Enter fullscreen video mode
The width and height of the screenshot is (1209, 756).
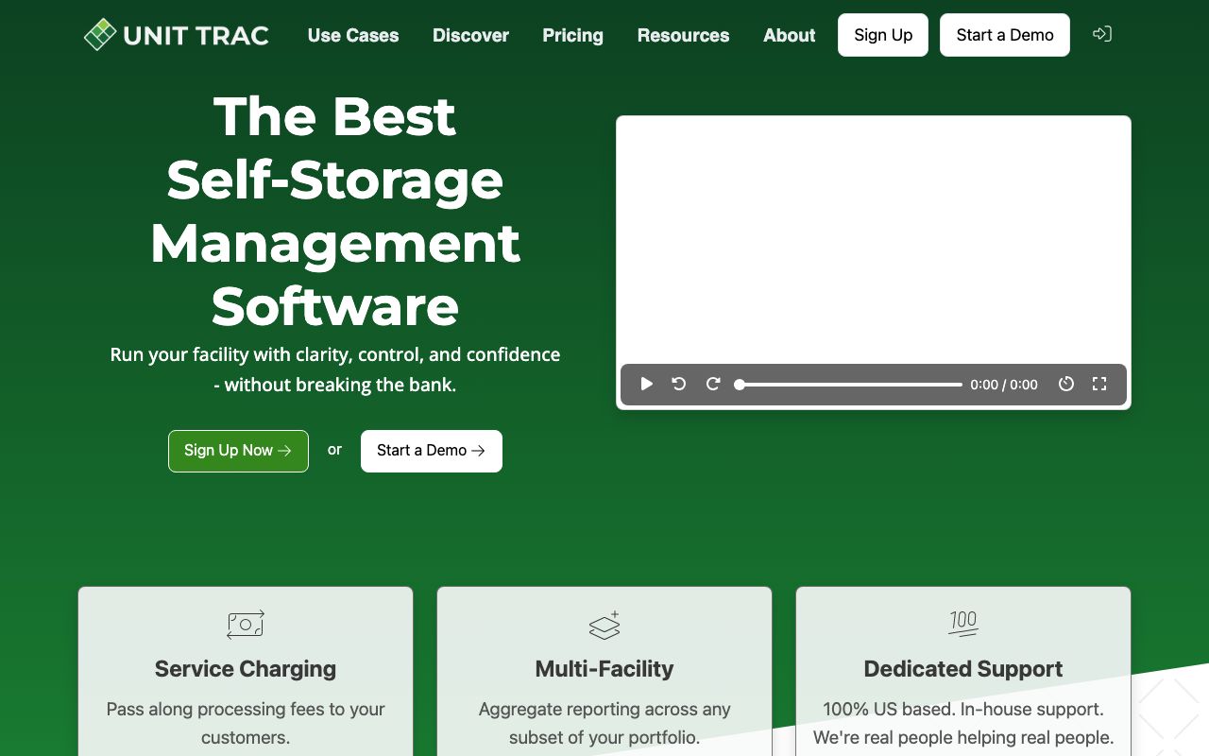pos(1099,384)
